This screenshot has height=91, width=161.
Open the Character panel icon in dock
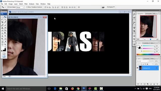[134, 36]
